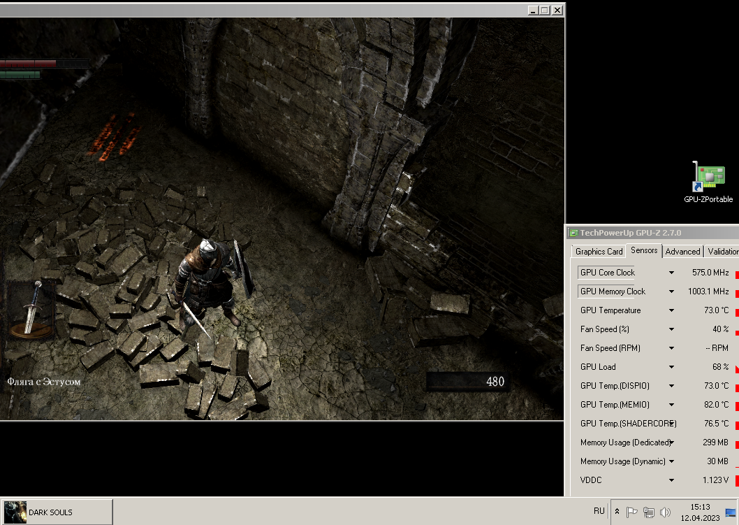Click the 30 MB dynamic memory value
Screen dimensions: 739x525
tap(717, 461)
